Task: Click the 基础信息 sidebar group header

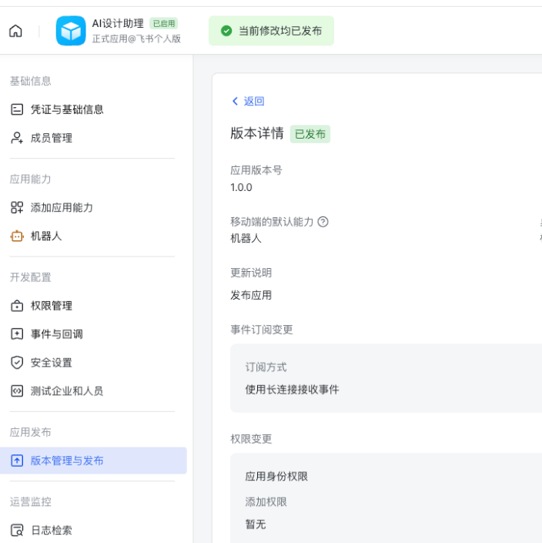Action: coord(31,81)
